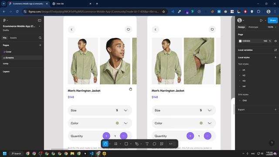Click jacket pocket thumbnail on right screen
This screenshot has height=157, width=279.
click(x=199, y=61)
